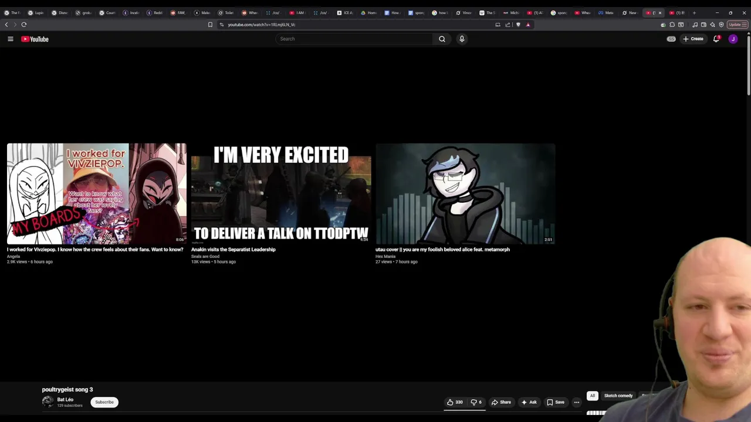
Task: Click into the YouTube search field
Action: tap(354, 39)
